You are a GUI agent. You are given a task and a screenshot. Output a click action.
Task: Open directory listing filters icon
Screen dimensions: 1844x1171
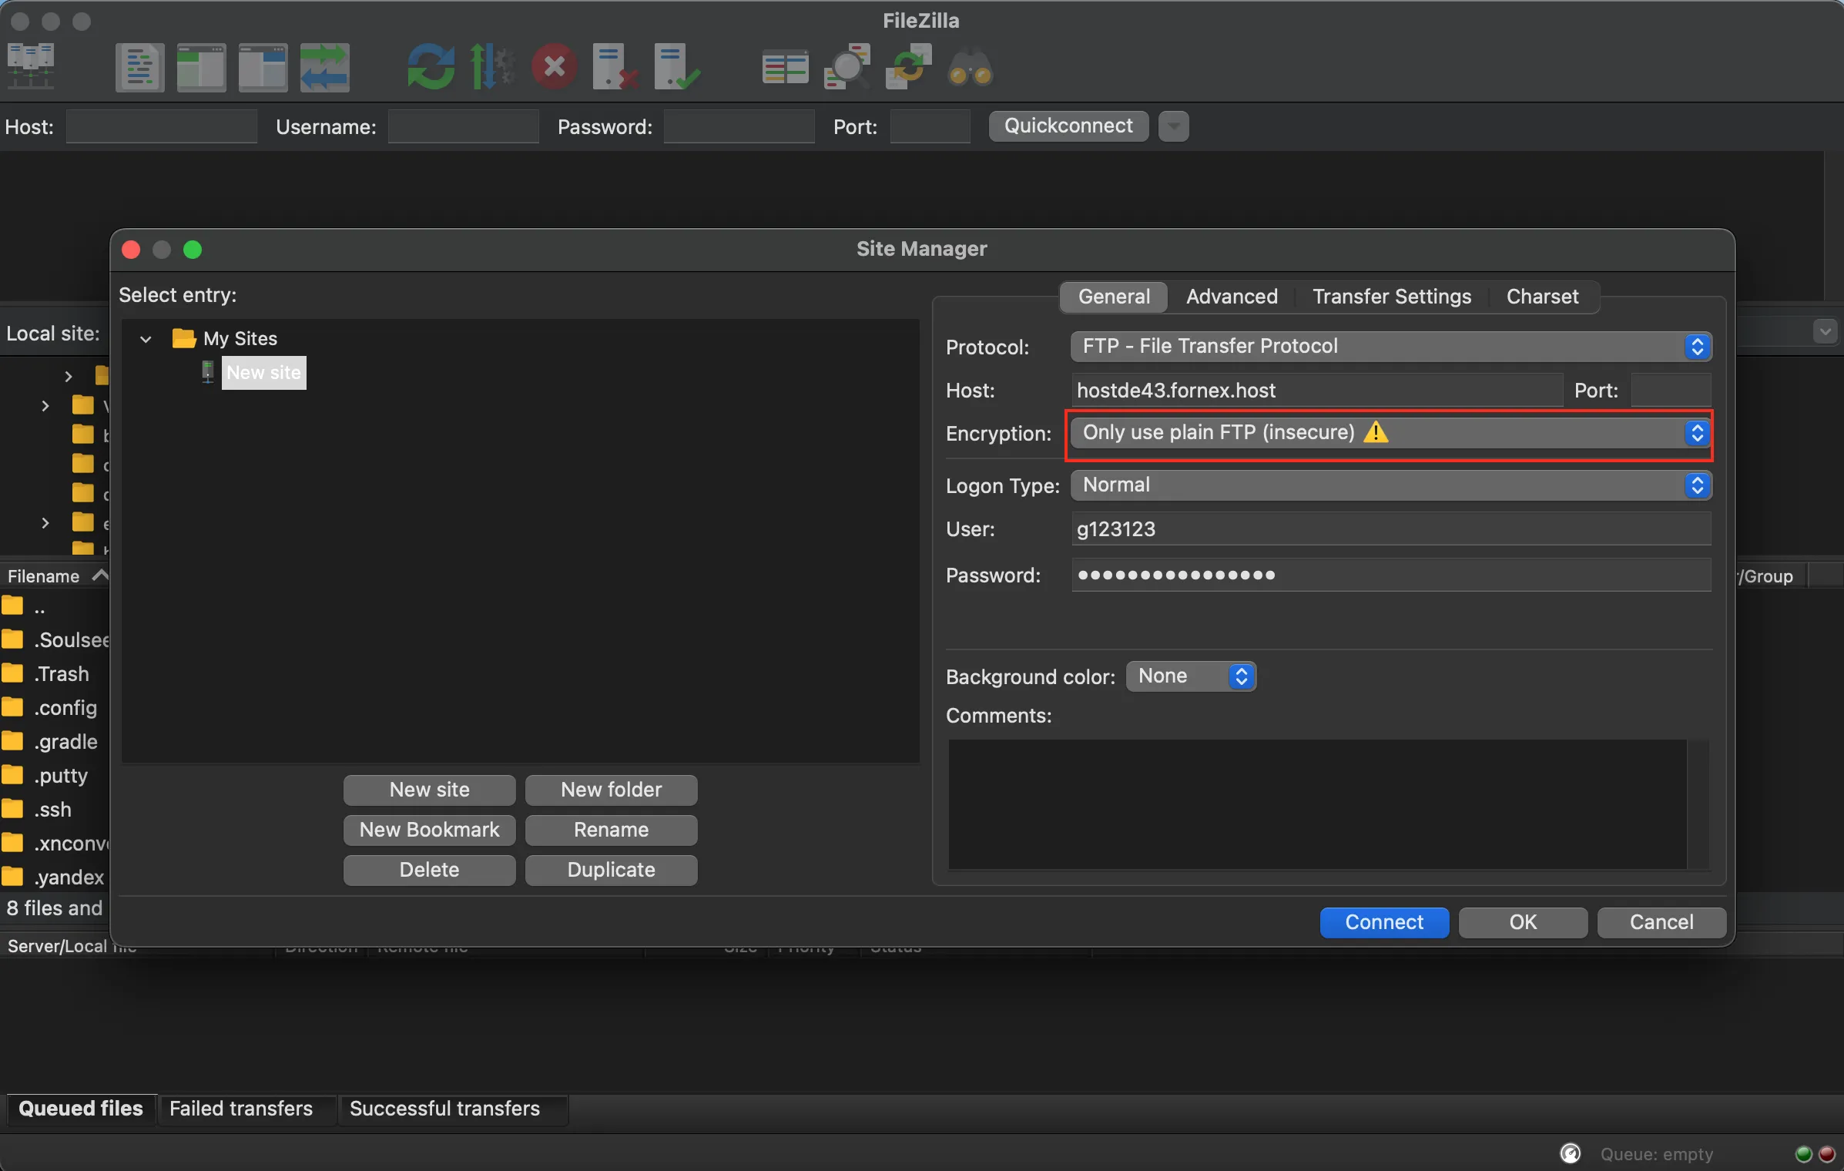785,67
